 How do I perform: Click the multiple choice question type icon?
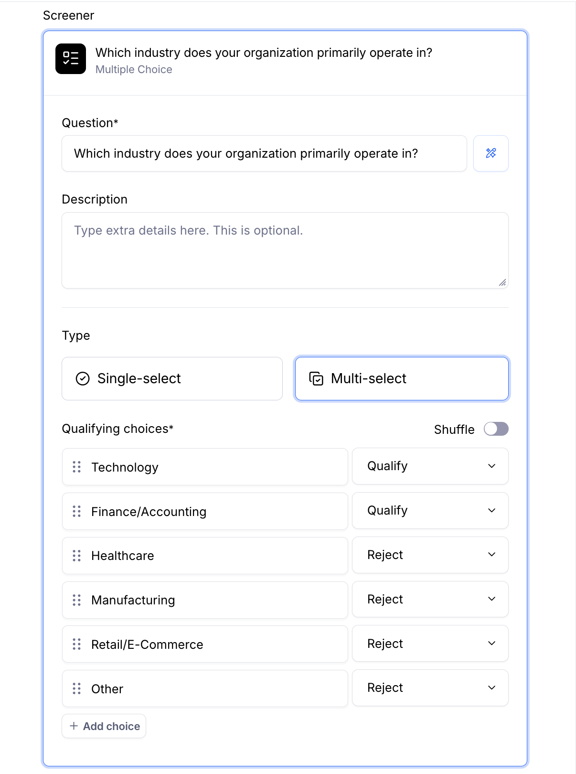71,59
